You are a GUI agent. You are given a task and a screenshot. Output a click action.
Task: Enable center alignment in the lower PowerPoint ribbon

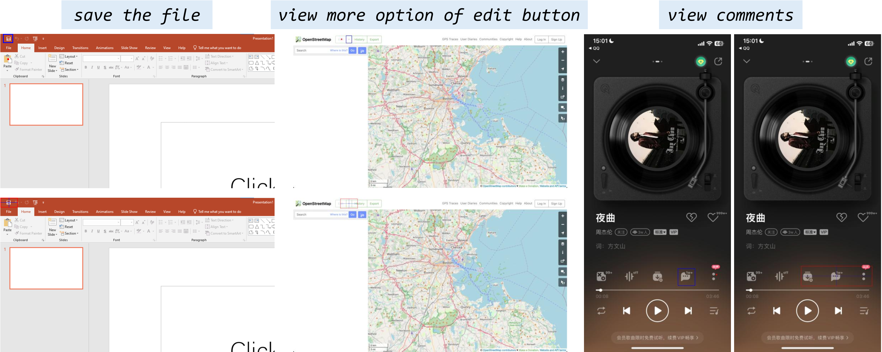click(167, 232)
